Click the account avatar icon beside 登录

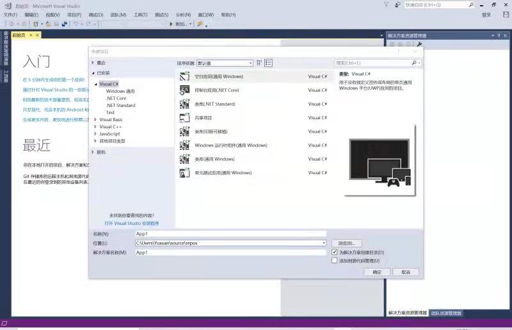(506, 14)
